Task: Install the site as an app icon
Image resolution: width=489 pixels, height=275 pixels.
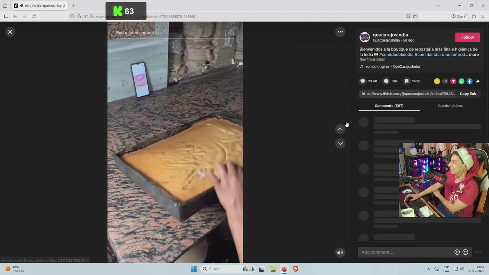Action: (408, 16)
